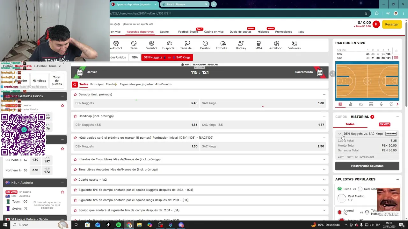Viewport: 408px width, 229px height.
Task: Favorite Tiros Libres Anotados market
Action: 75,170
